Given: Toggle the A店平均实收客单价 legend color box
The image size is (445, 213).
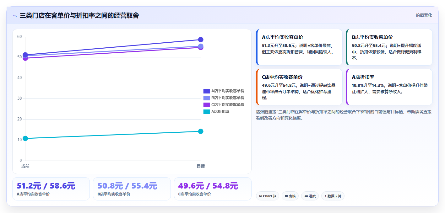Looking at the screenshot, I should [207, 91].
